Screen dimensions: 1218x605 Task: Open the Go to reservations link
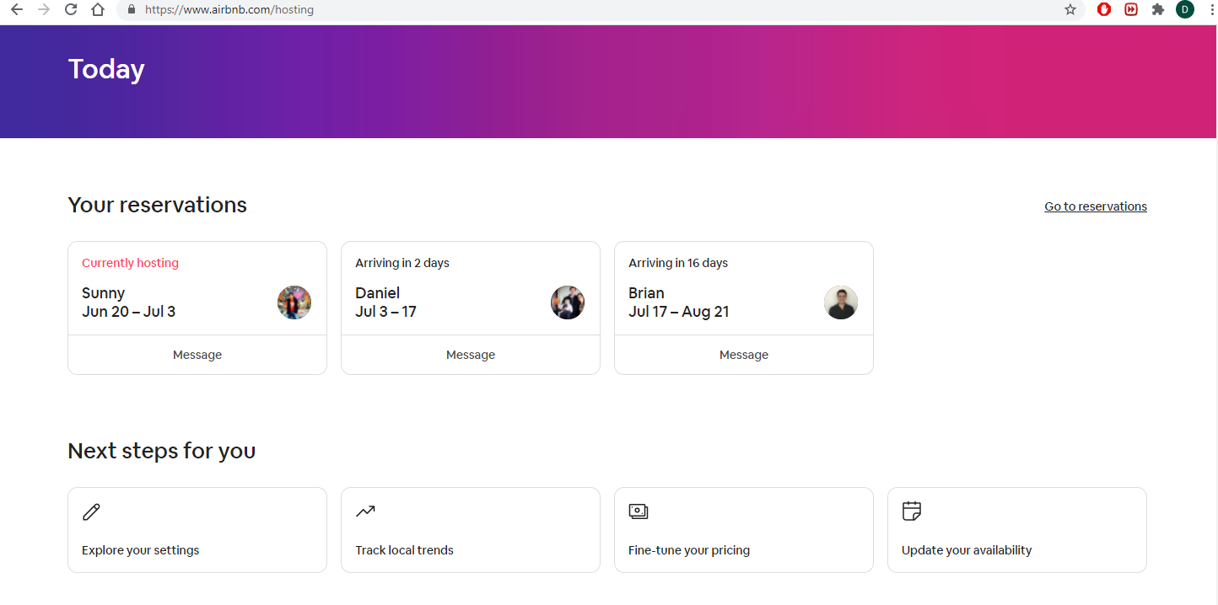(1095, 206)
